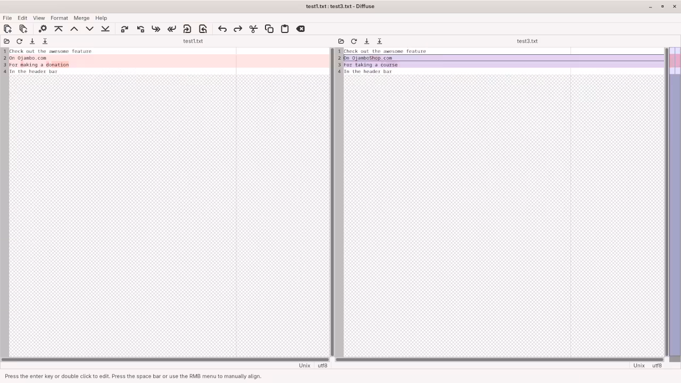Clear edits with the backspace-style icon
Viewport: 681px width, 383px height.
301,29
